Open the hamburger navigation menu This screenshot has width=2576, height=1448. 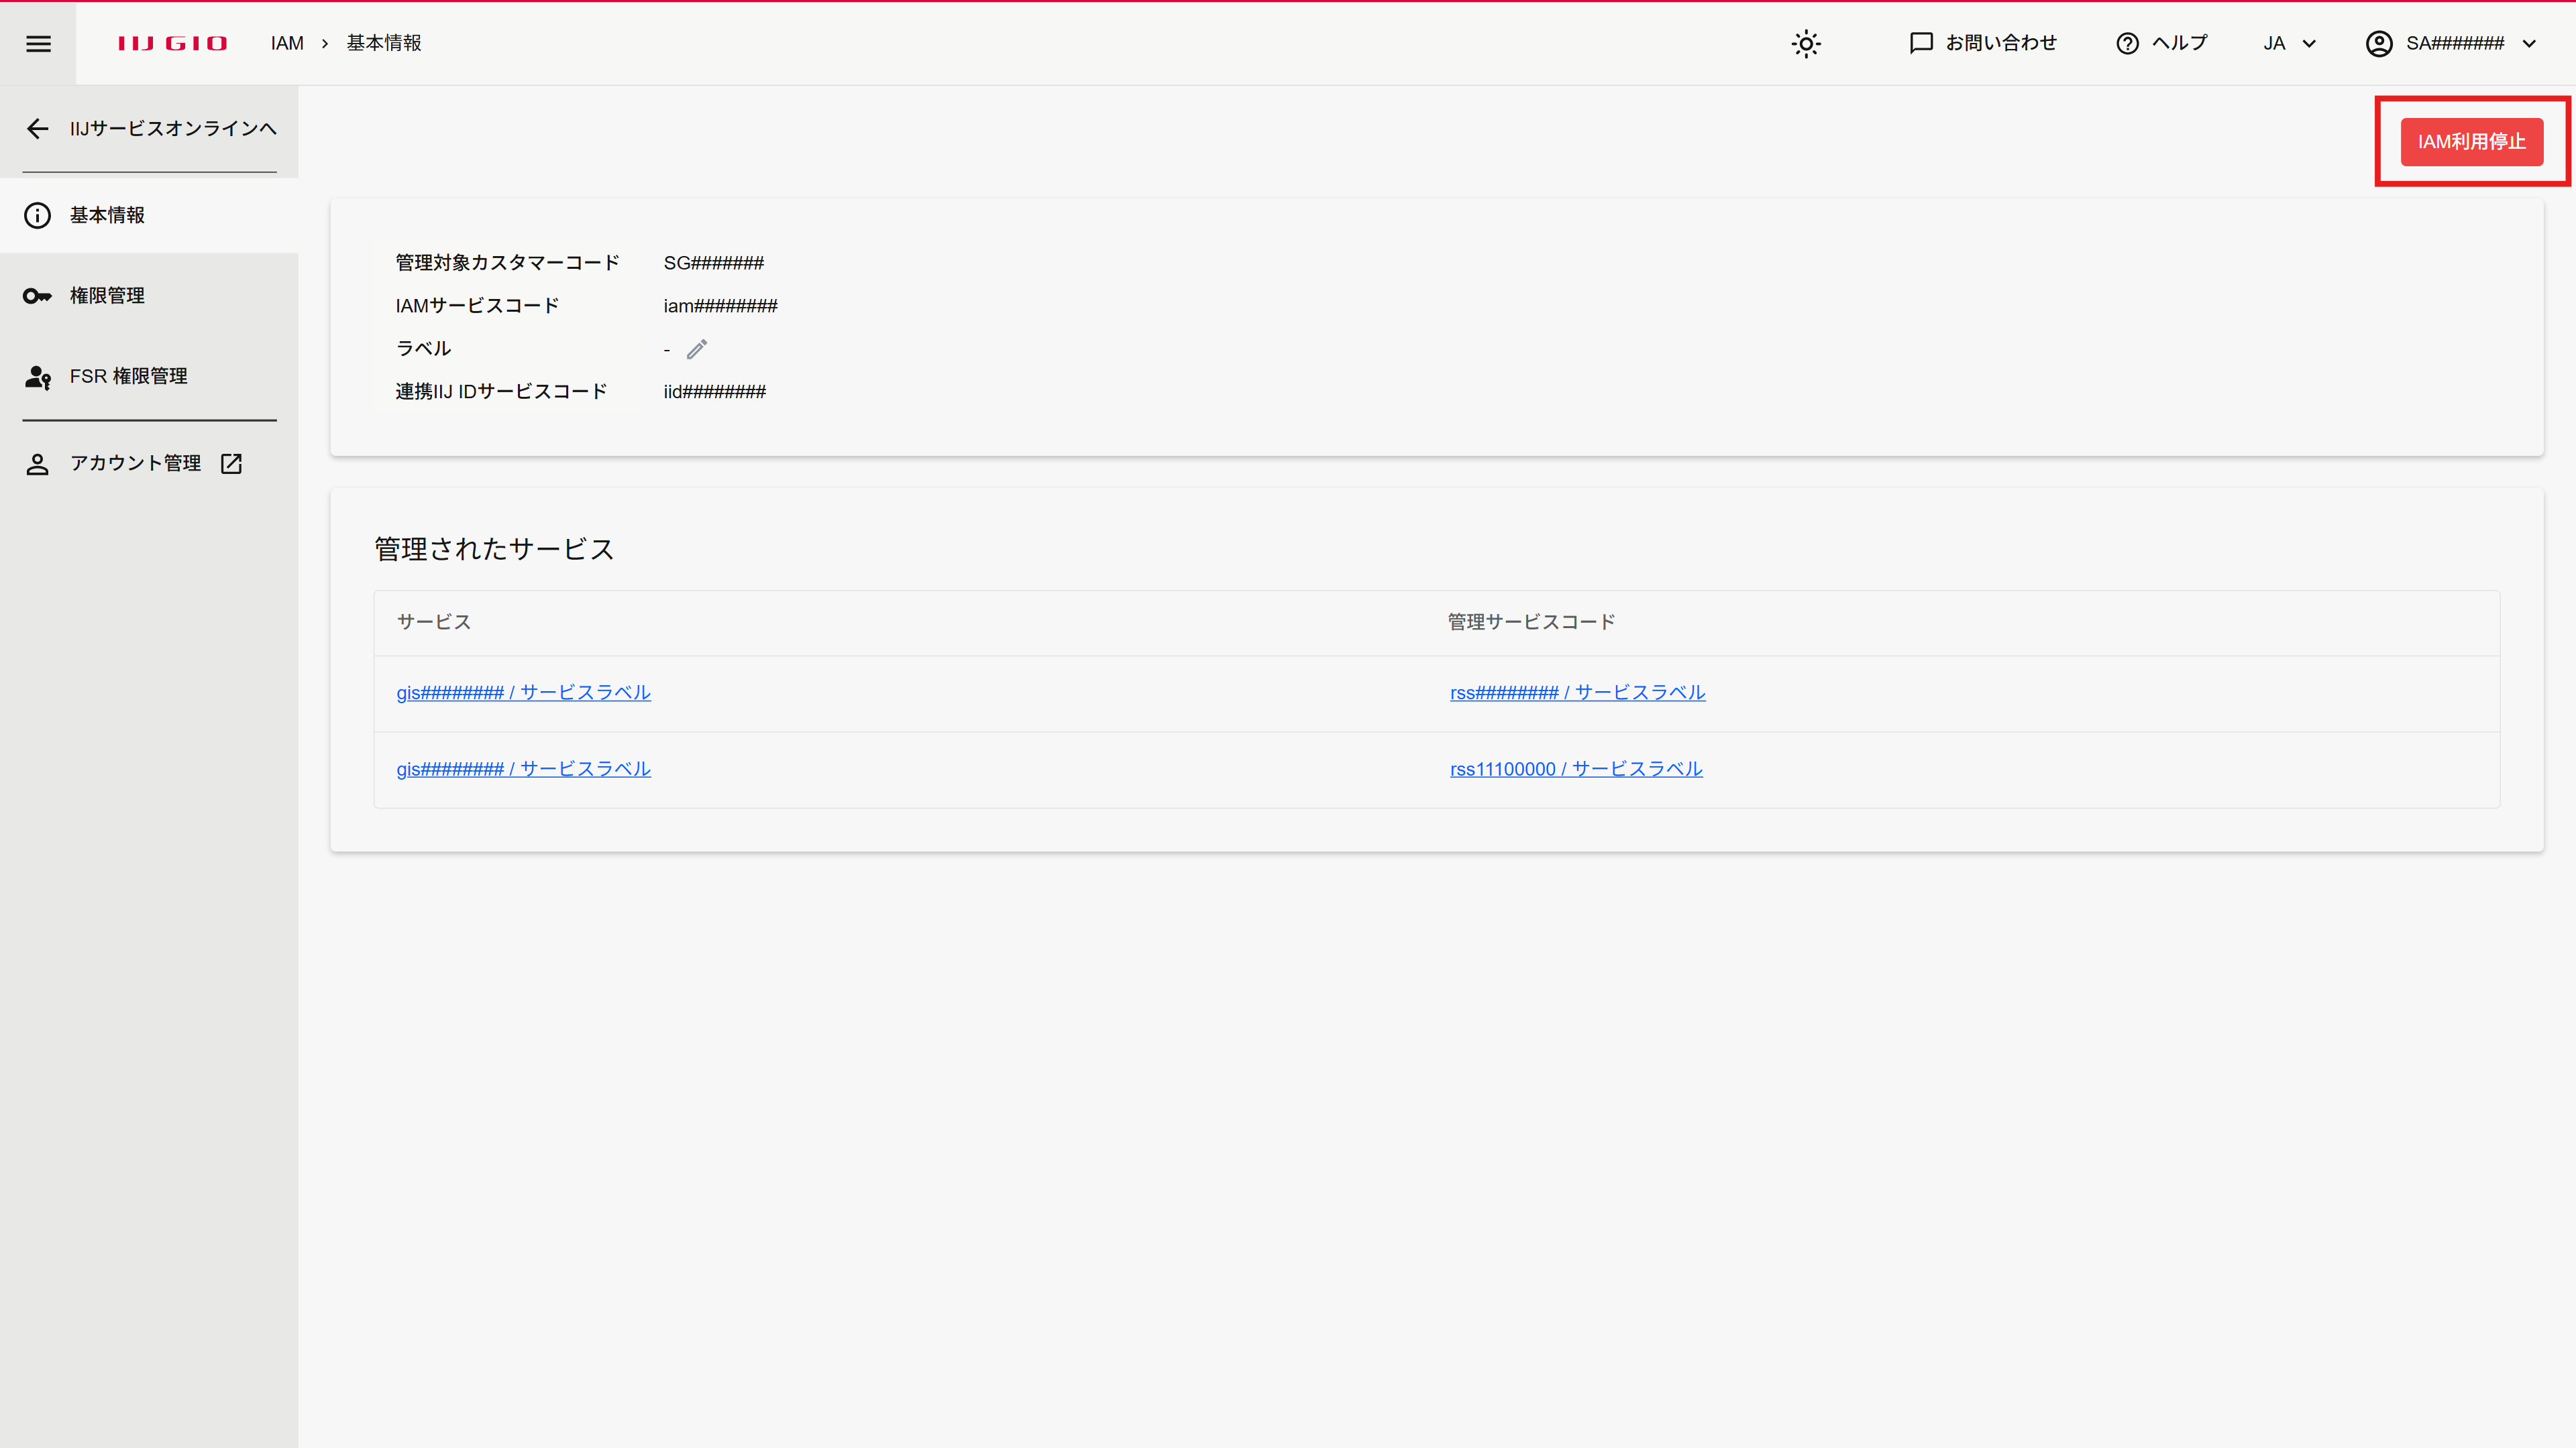(x=38, y=43)
